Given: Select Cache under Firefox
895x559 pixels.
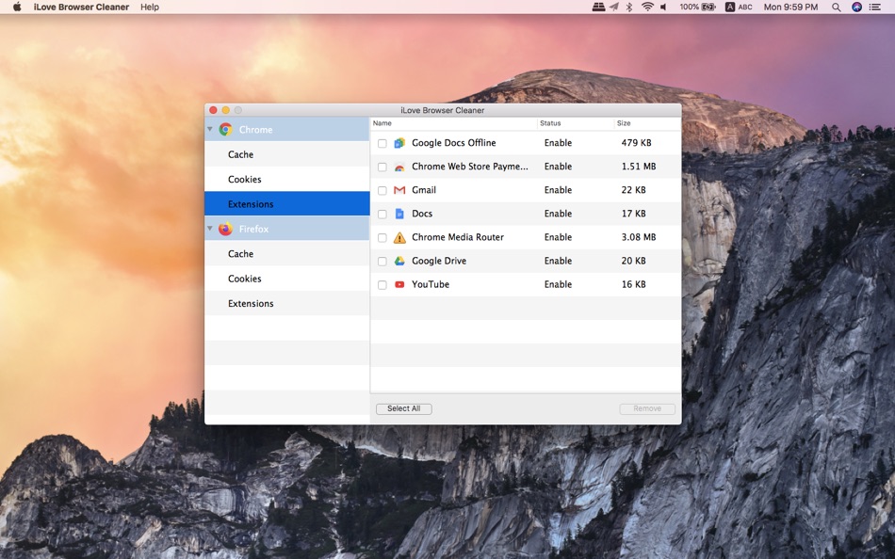Looking at the screenshot, I should pos(287,254).
